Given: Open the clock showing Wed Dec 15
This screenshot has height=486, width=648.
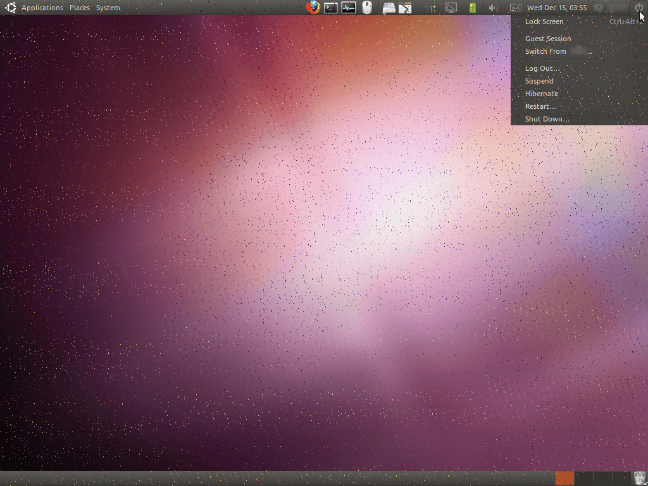Looking at the screenshot, I should (x=557, y=8).
